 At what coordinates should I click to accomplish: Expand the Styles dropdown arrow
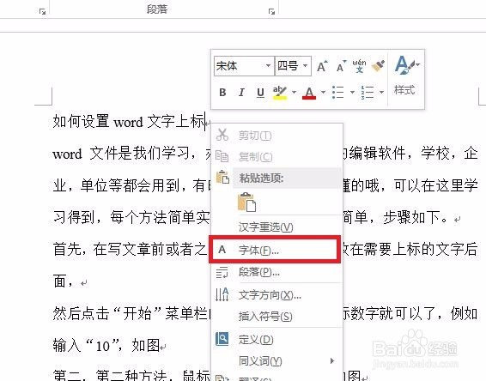tap(418, 64)
